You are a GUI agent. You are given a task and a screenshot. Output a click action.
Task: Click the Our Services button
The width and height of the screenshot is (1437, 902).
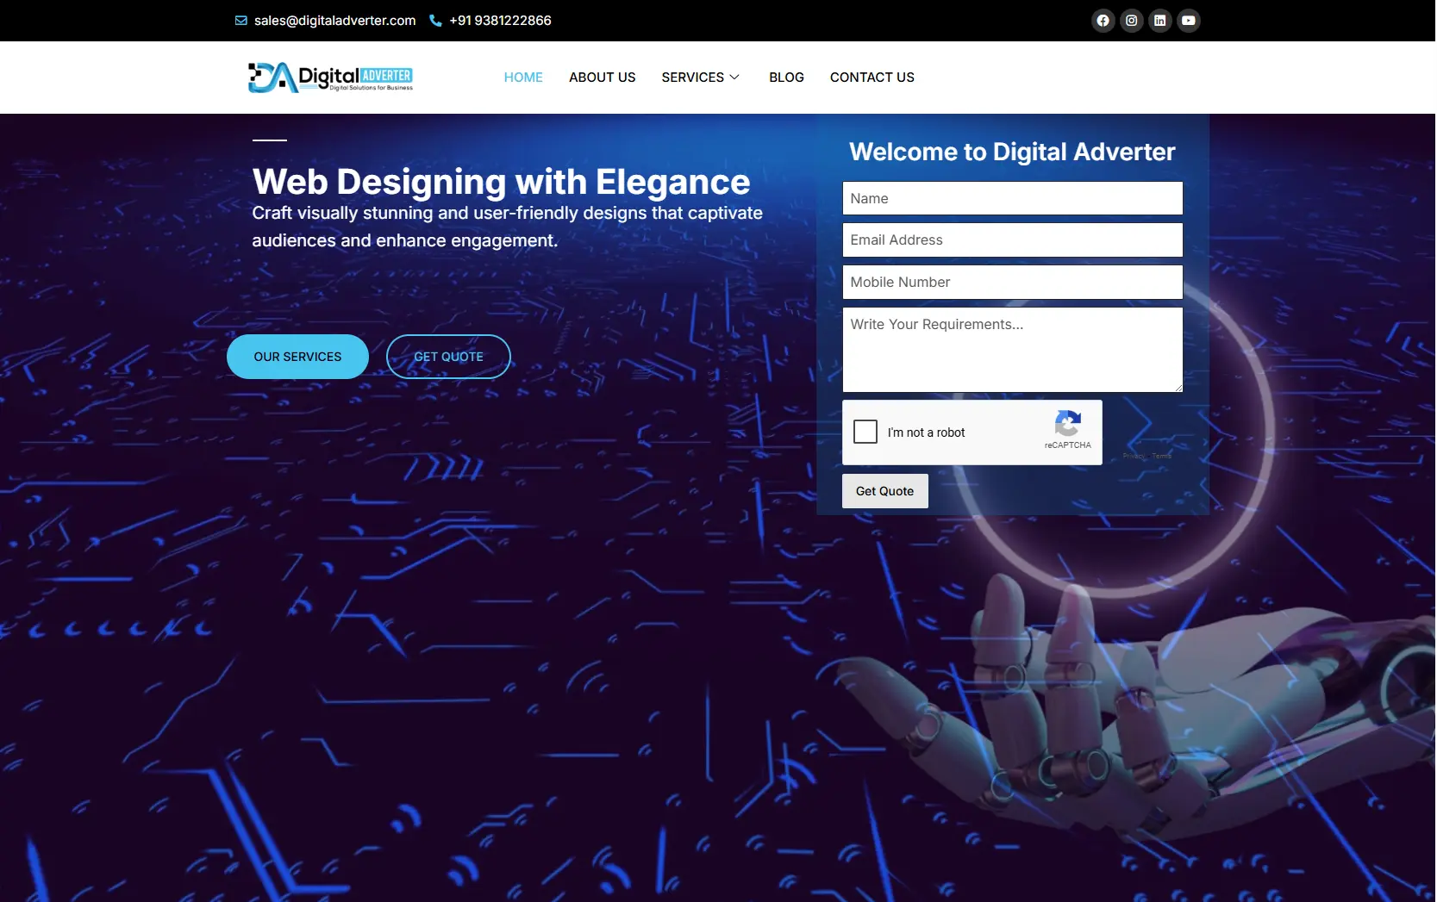[x=297, y=357]
